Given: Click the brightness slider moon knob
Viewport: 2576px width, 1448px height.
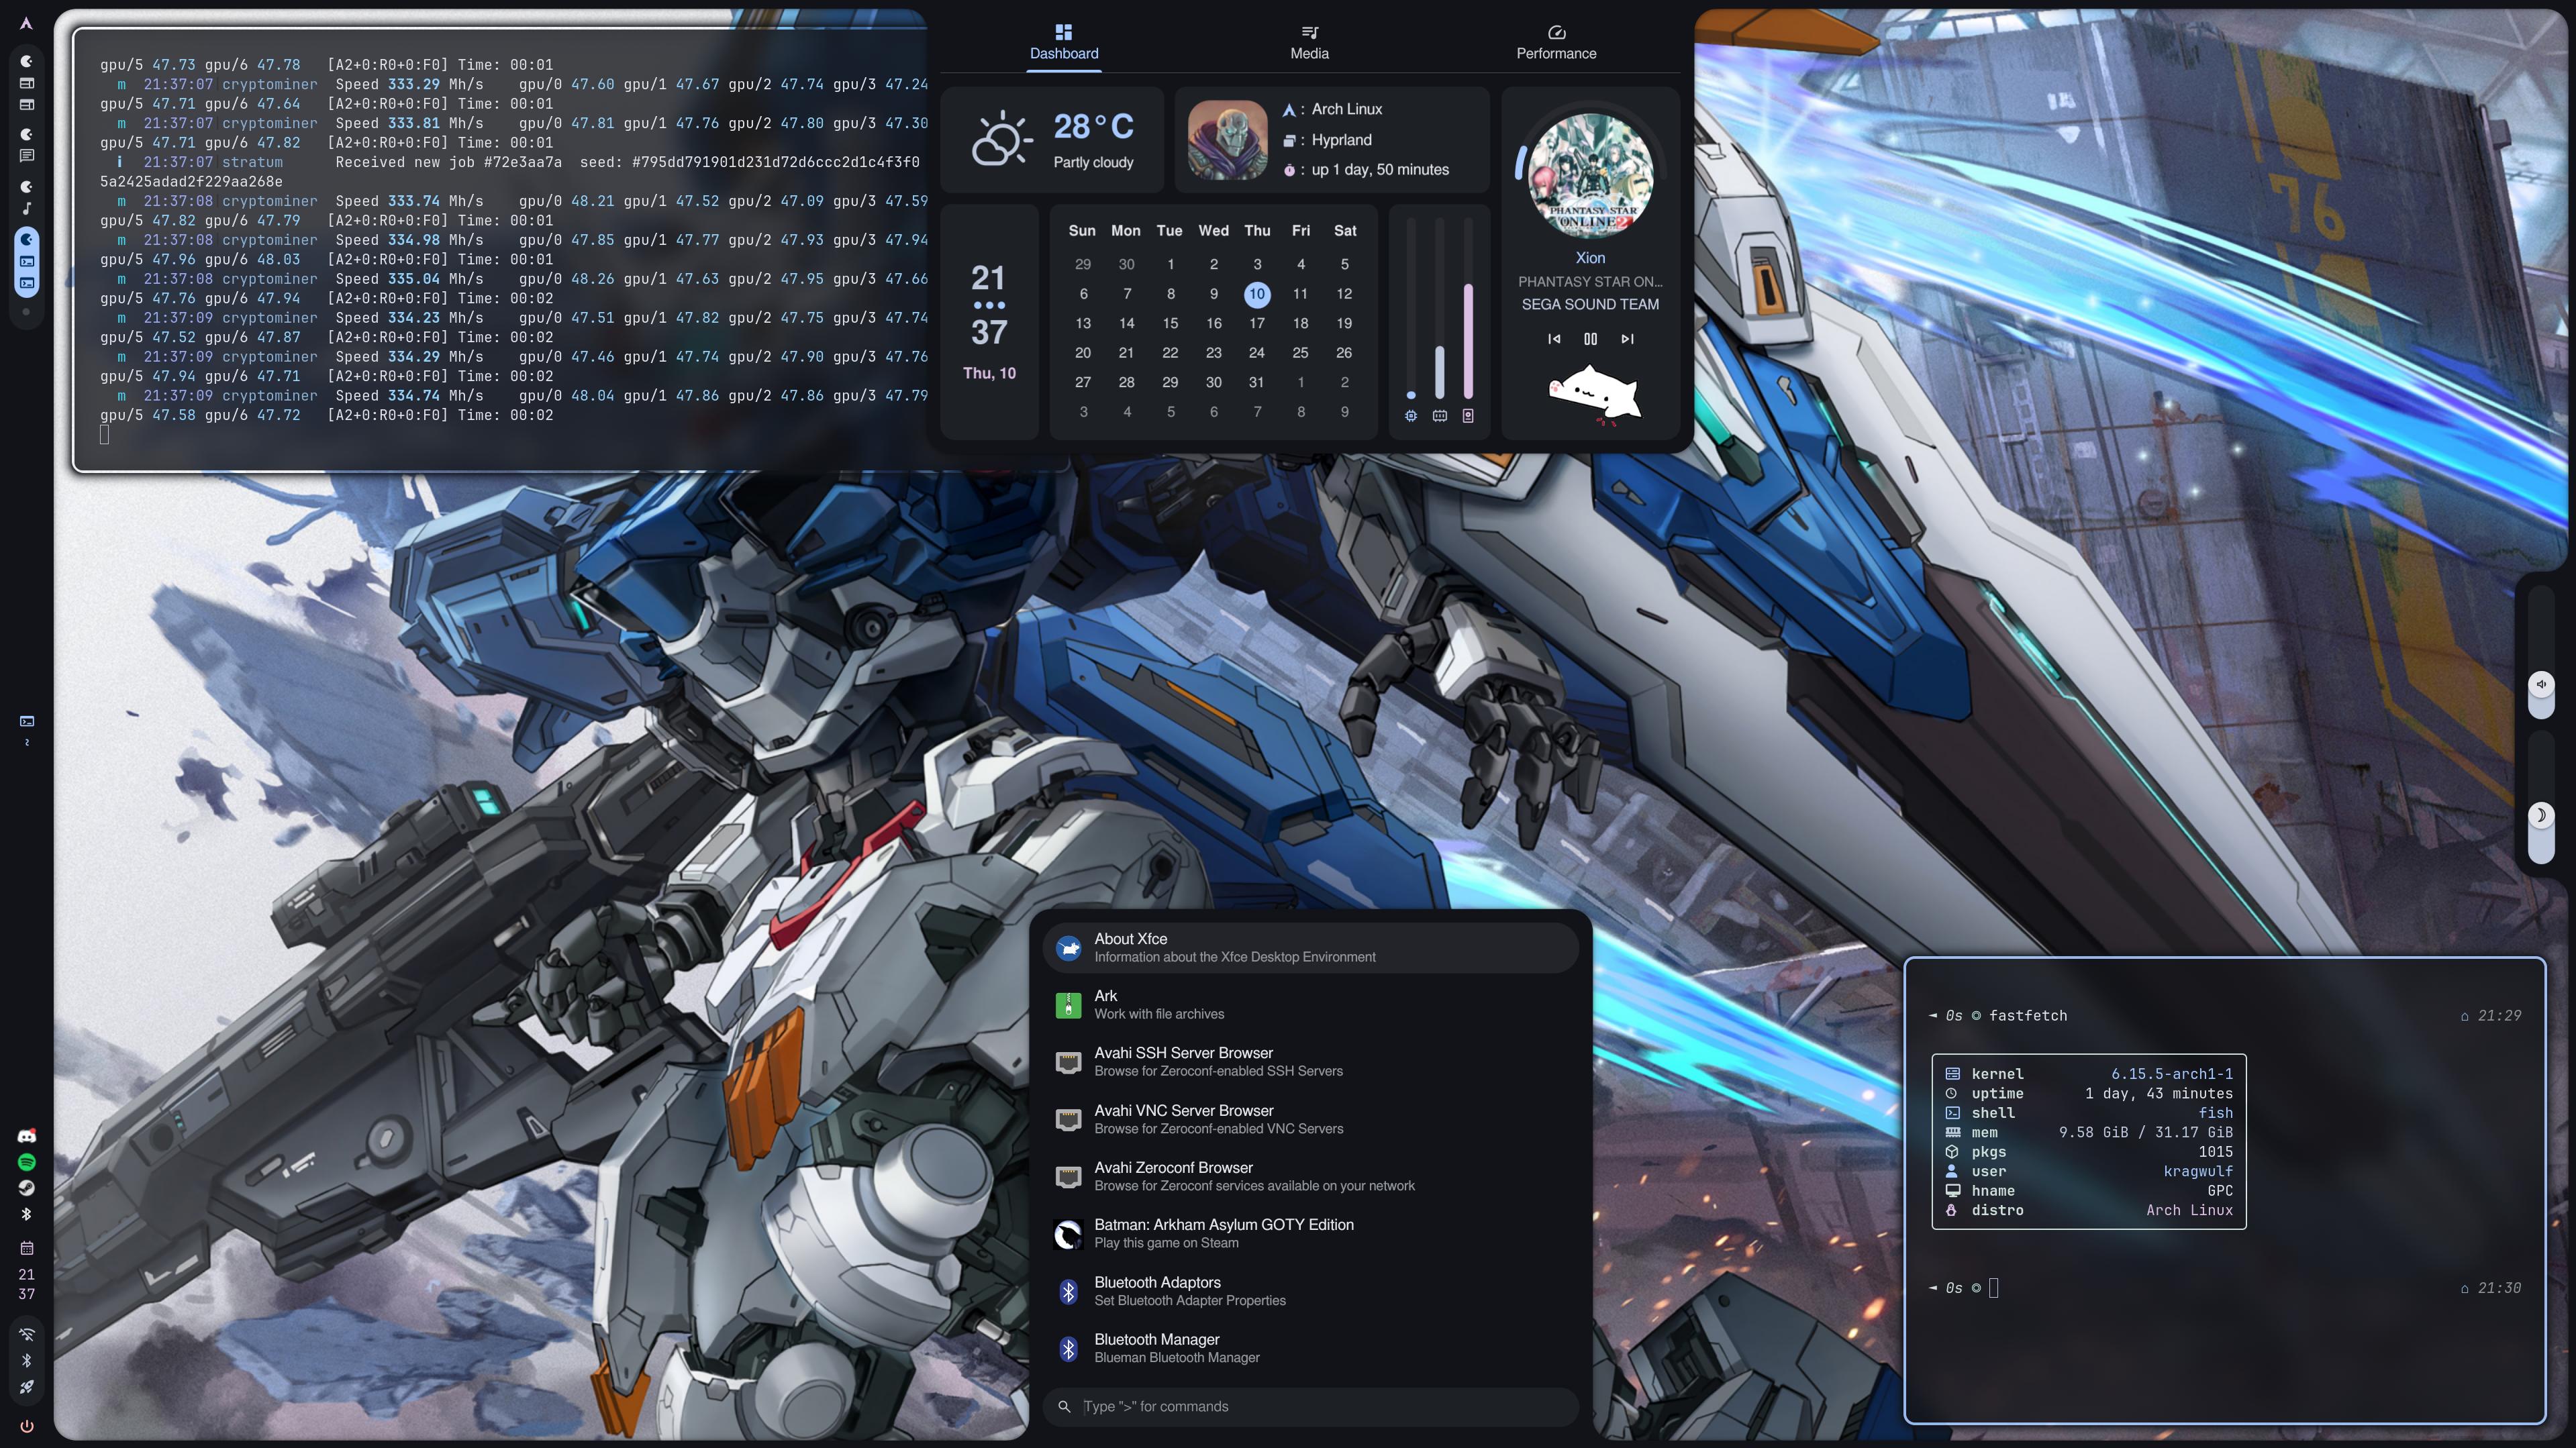Looking at the screenshot, I should 2541,815.
